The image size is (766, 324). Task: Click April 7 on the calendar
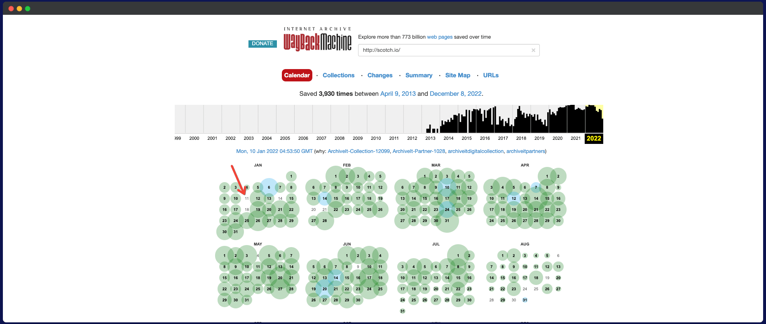tap(536, 187)
